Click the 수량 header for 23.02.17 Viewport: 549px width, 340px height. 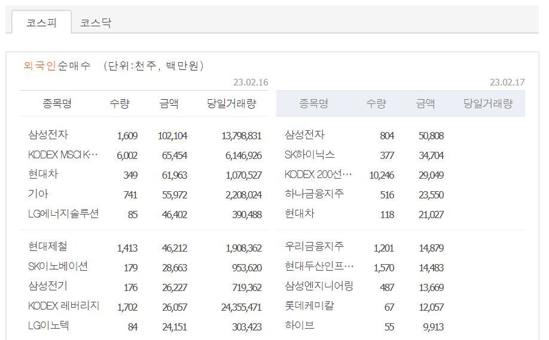[376, 103]
